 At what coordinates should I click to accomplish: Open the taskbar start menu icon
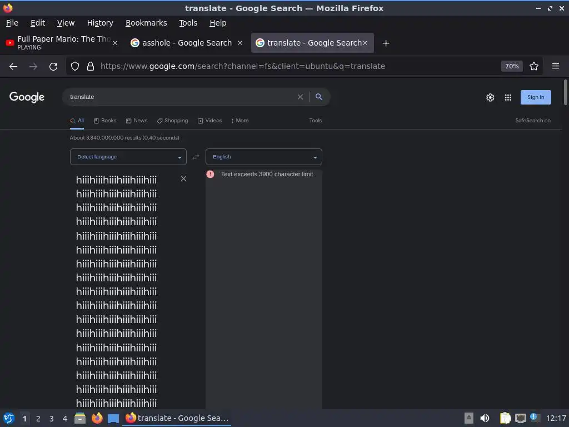click(x=8, y=418)
